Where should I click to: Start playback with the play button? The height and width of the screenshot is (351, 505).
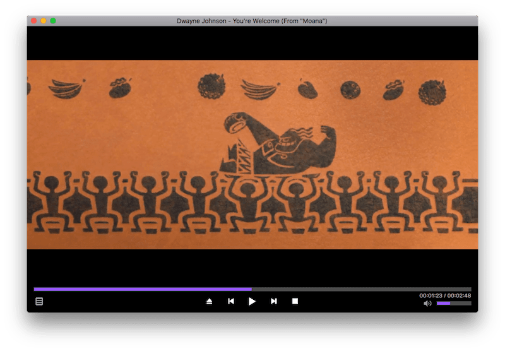click(x=252, y=301)
